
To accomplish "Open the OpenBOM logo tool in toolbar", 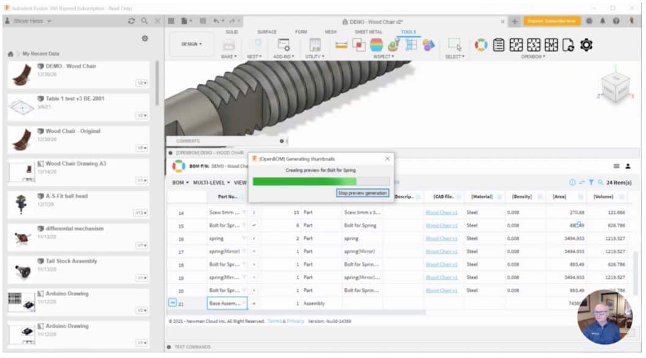I will pos(481,45).
